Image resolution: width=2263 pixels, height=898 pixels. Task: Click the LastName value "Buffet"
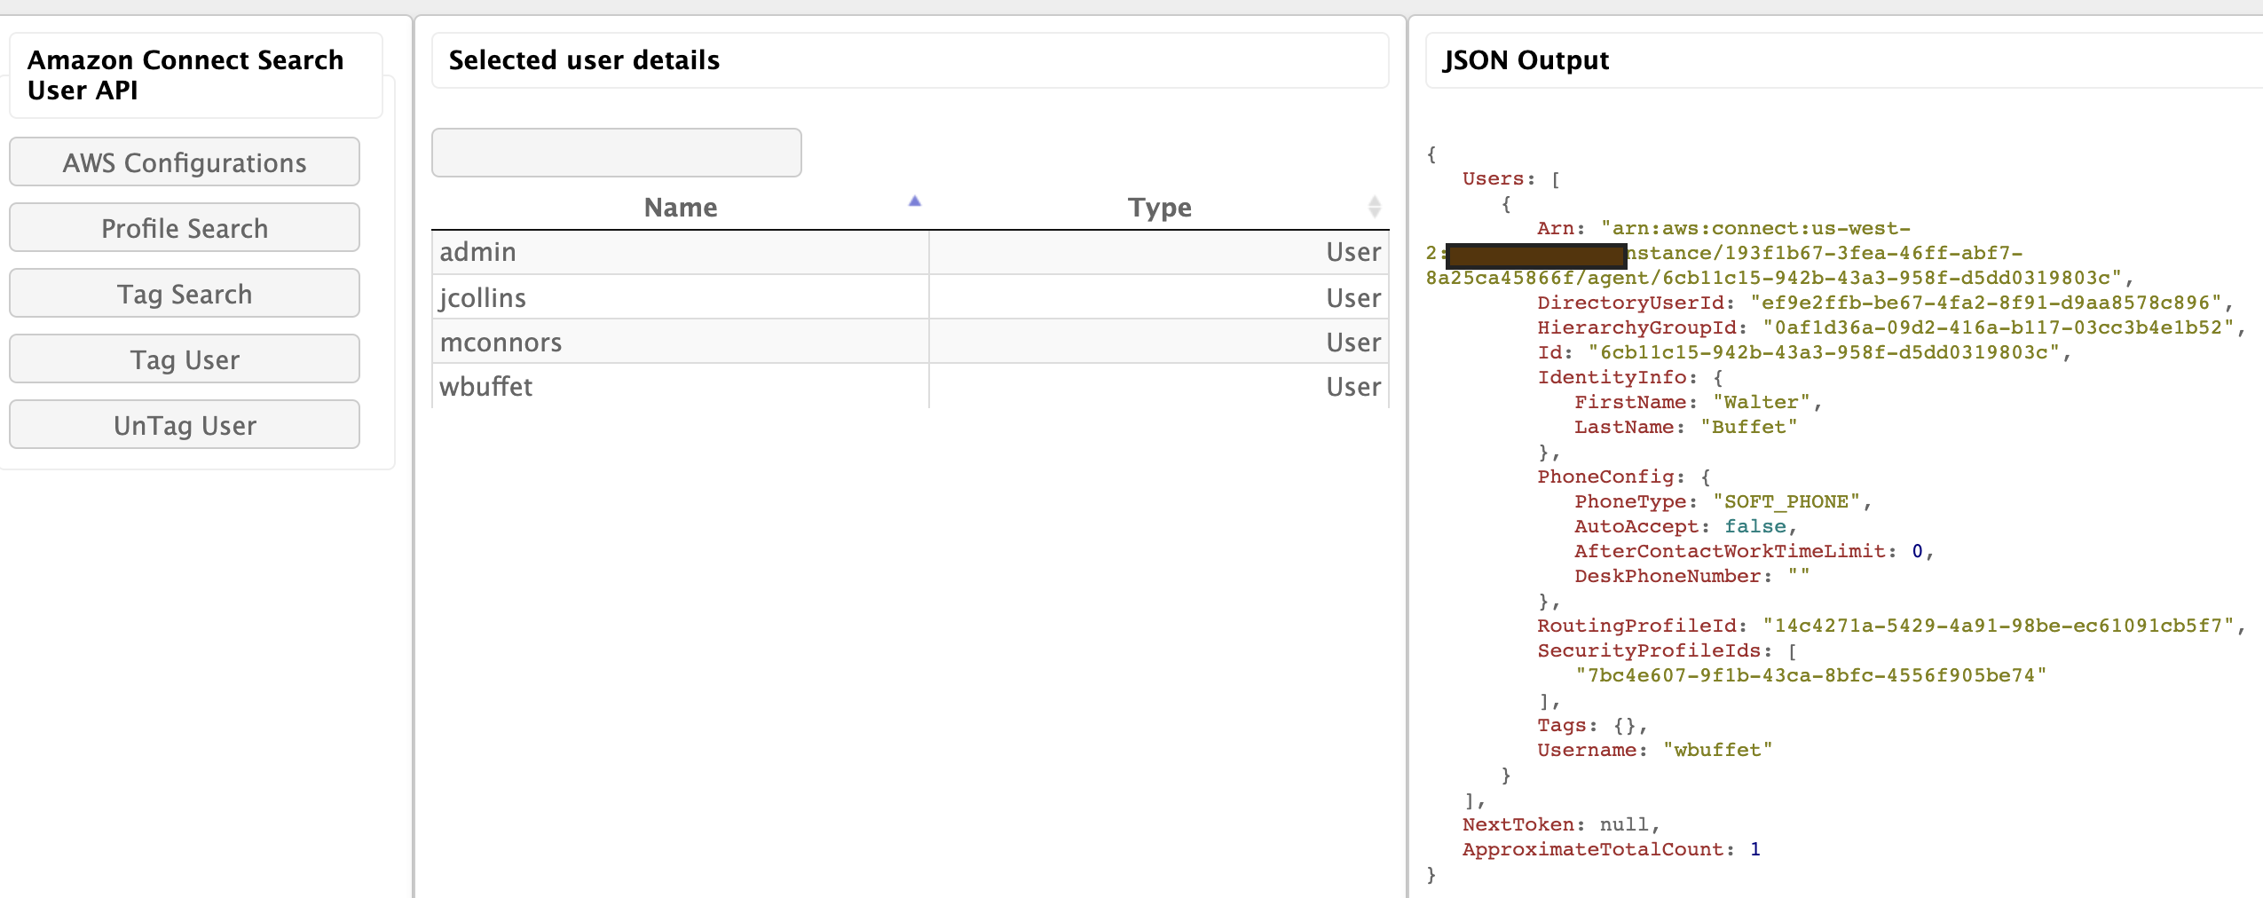pyautogui.click(x=1749, y=427)
